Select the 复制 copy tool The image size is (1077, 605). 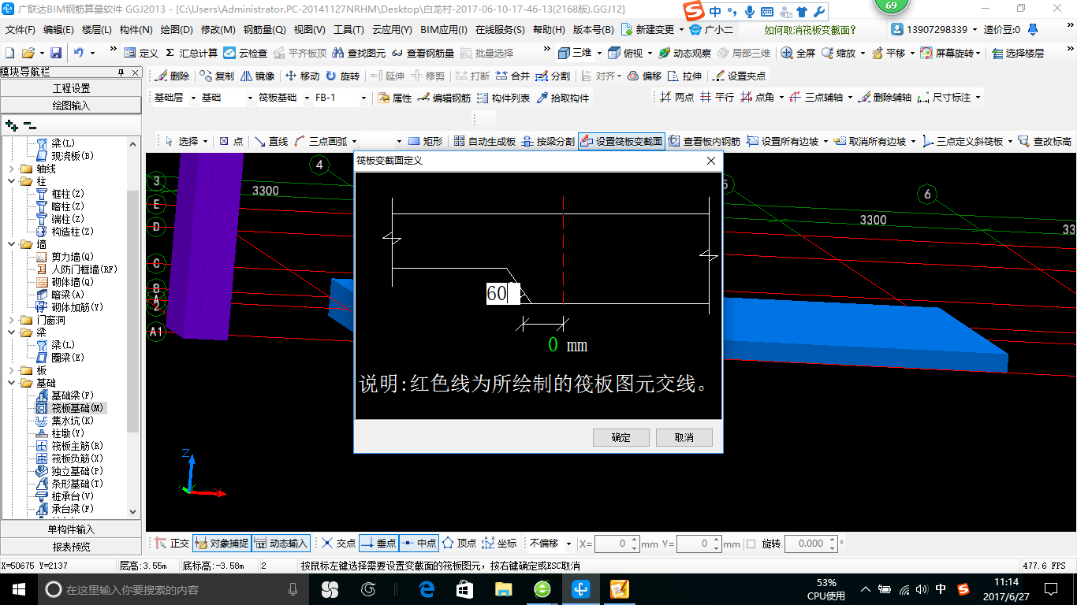tap(218, 76)
